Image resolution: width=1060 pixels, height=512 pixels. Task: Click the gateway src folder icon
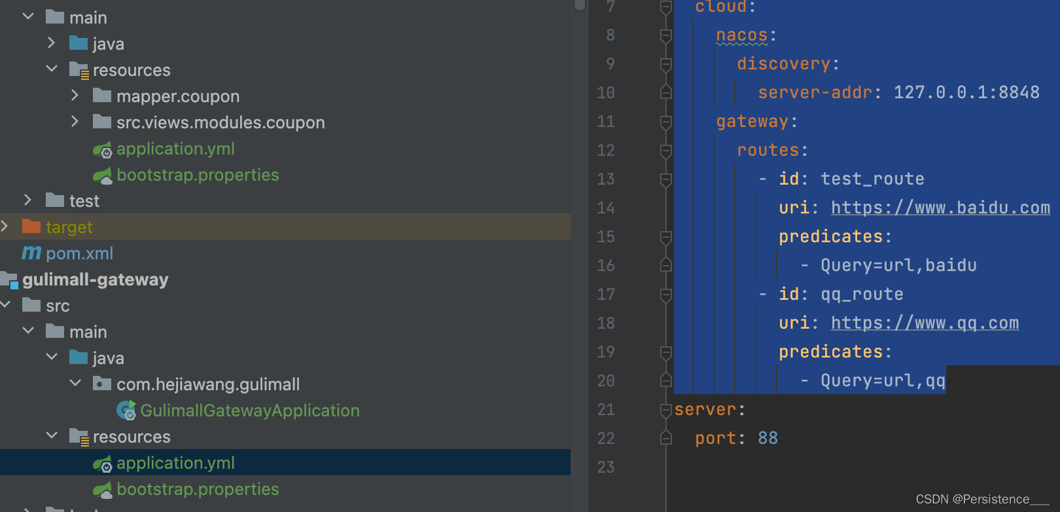[x=31, y=305]
